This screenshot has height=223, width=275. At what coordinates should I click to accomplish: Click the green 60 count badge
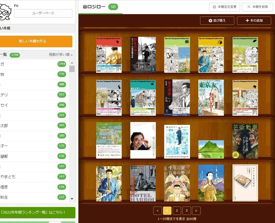113,7
